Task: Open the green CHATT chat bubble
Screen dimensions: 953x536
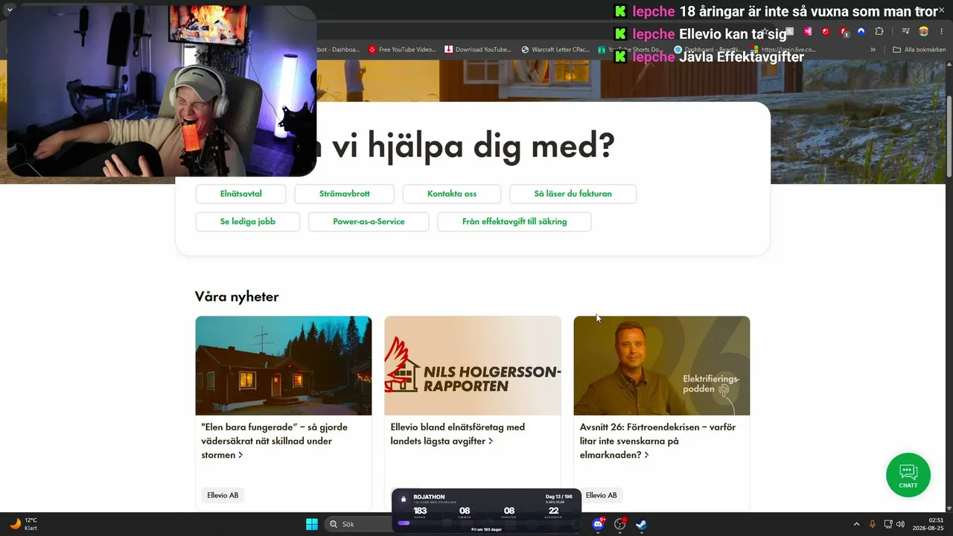Action: (908, 475)
